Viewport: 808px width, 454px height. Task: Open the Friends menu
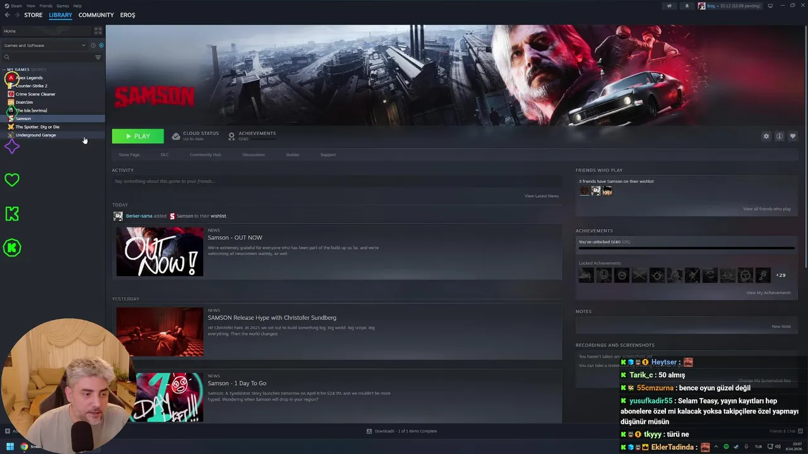46,6
